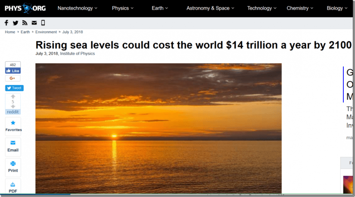Screen dimensions: 355x197
Task: Open the Earth menu in the navigation bar
Action: (x=160, y=8)
